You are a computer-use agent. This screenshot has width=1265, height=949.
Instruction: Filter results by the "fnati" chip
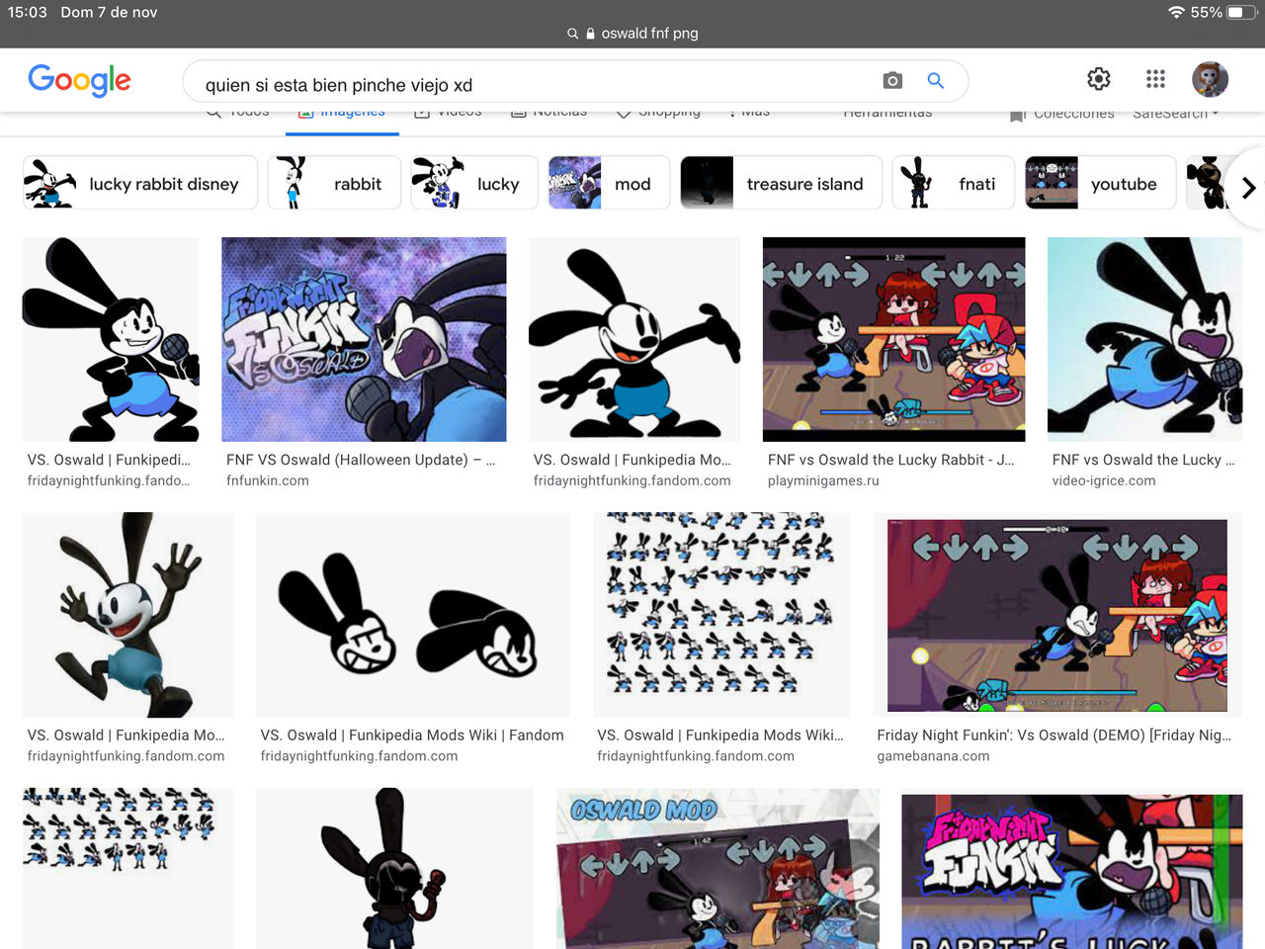pyautogui.click(x=953, y=183)
